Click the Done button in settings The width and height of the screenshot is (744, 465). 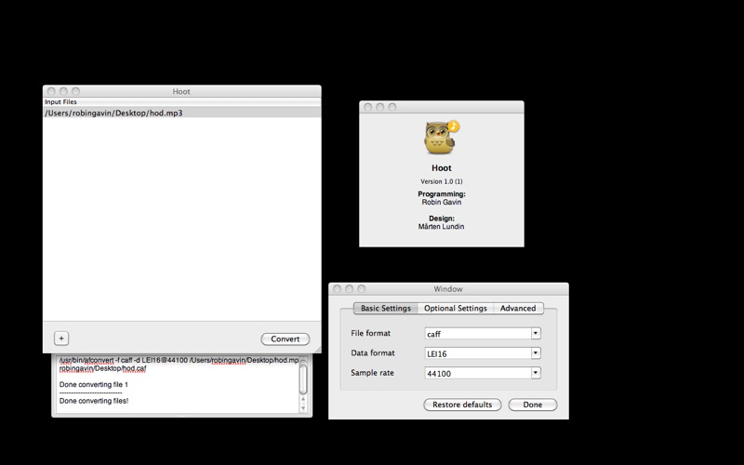click(532, 405)
